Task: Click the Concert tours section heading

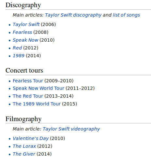Action: (24, 70)
